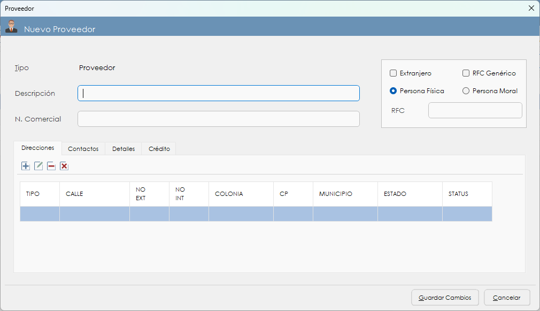Click the blue plus add address icon

(26, 166)
